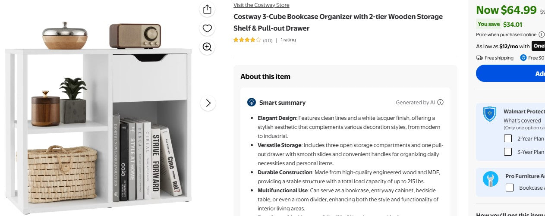This screenshot has height=216, width=545.
Task: Select the 3-Year Plan checkbox
Action: [x=508, y=152]
